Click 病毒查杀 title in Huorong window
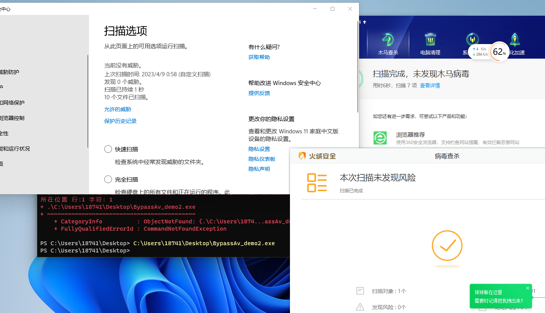The width and height of the screenshot is (545, 313). [447, 156]
